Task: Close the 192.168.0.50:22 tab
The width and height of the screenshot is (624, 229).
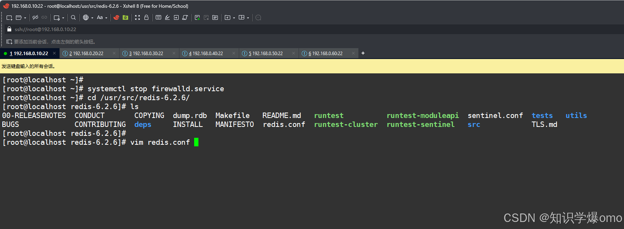Action: pos(294,53)
